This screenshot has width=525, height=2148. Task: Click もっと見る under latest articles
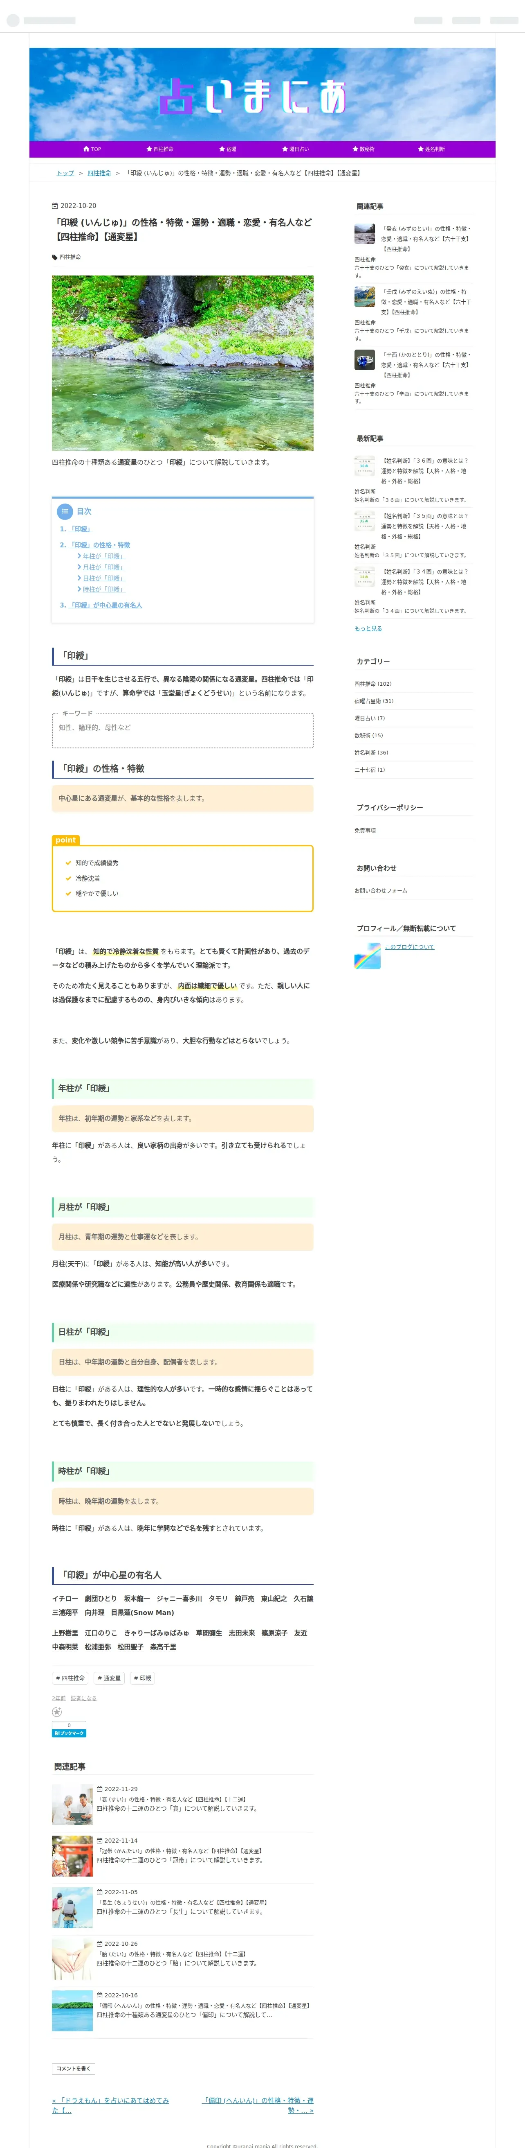coord(368,628)
